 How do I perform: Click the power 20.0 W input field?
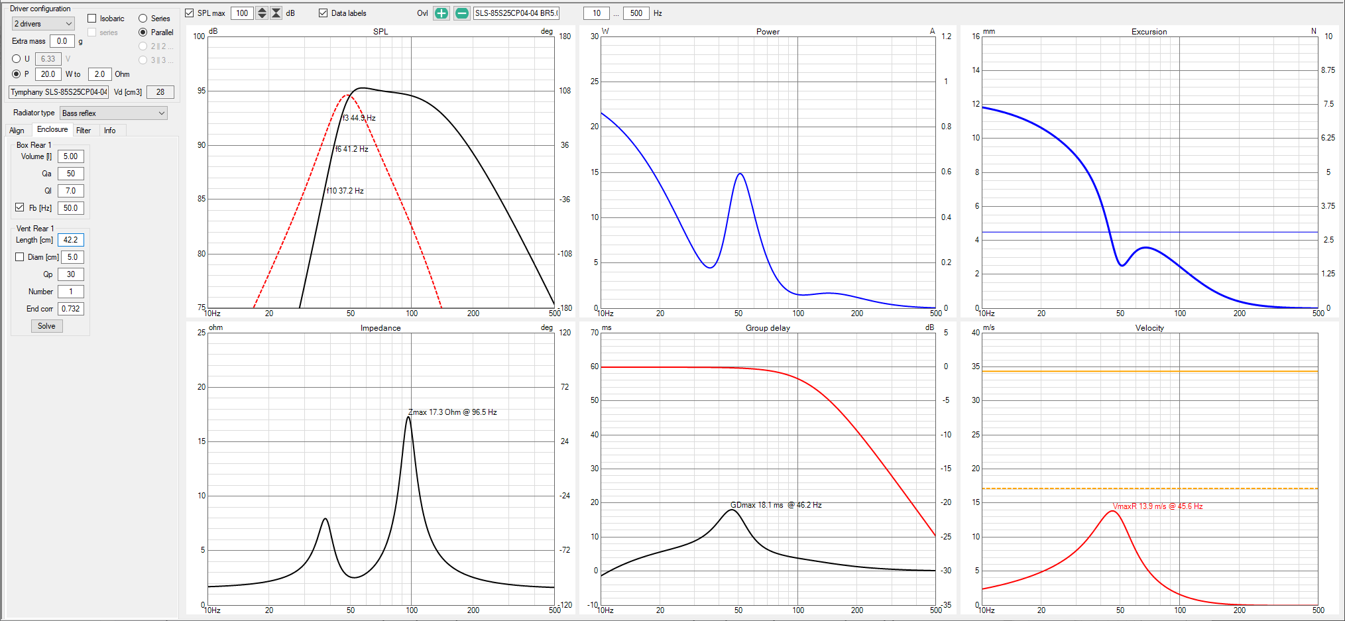(48, 74)
